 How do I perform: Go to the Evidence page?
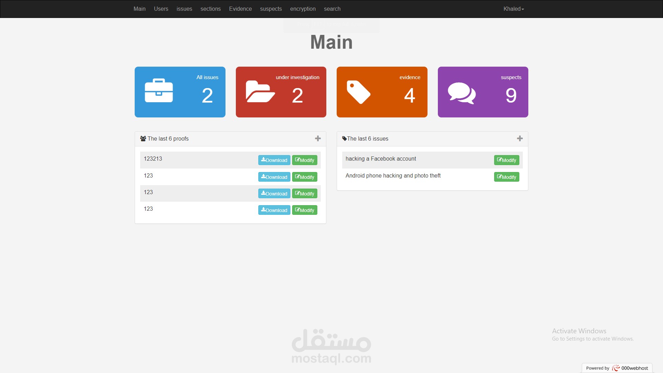[x=240, y=9]
